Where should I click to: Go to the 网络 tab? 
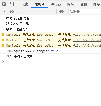point(70,4)
